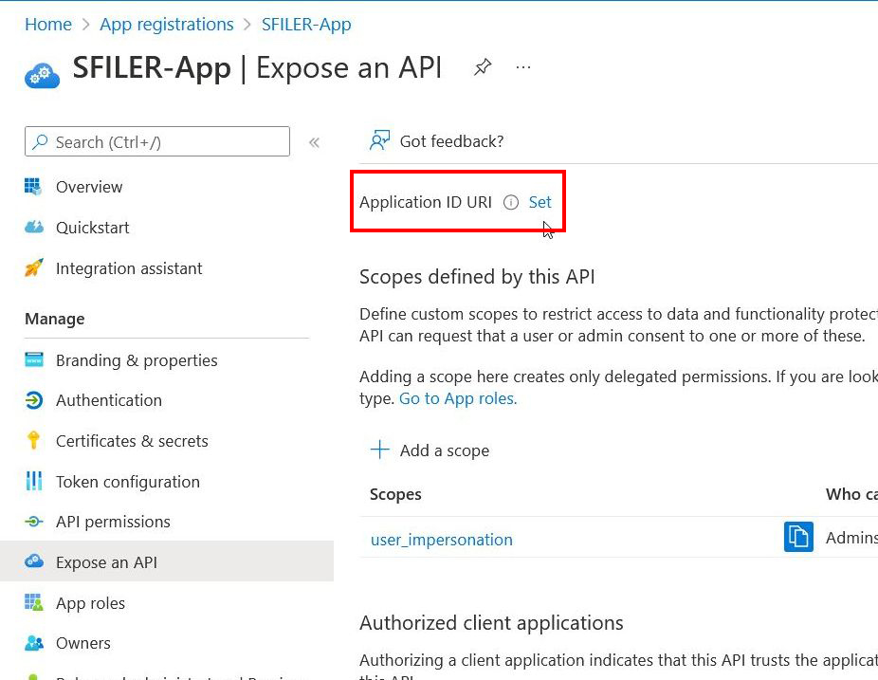This screenshot has height=680, width=878.
Task: Click the Owners people icon
Action: pos(33,642)
